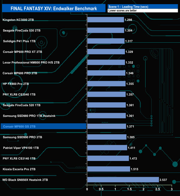The height and width of the screenshot is (196, 180).
Task: Click the WD Black SN850X Heatsink 2TB bar
Action: (123, 180)
